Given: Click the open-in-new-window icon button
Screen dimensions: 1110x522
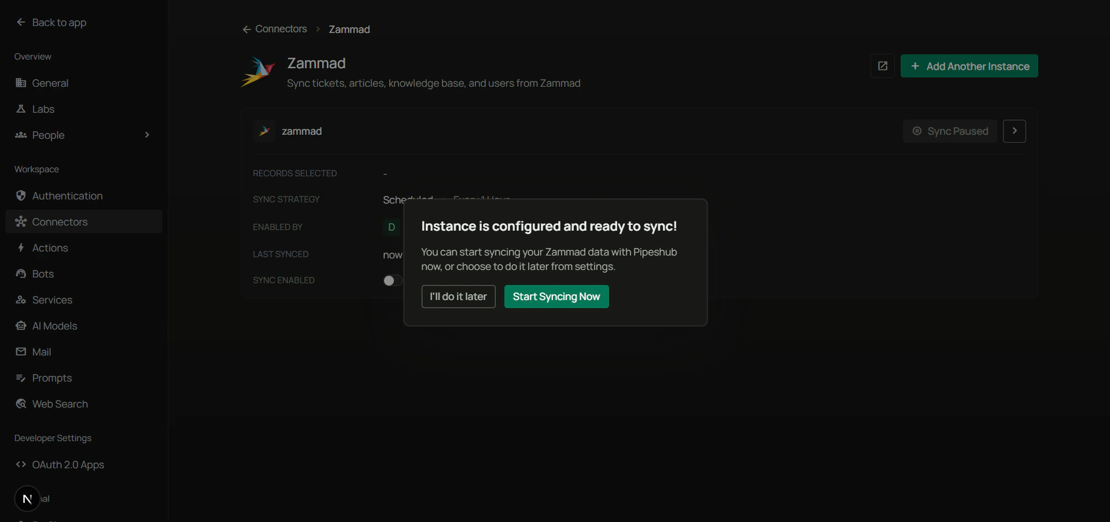Looking at the screenshot, I should click(x=883, y=66).
